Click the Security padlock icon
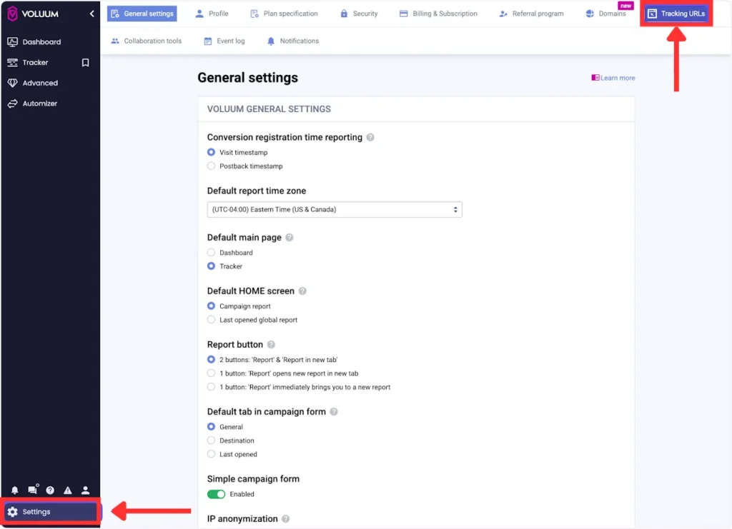This screenshot has width=732, height=529. [344, 14]
